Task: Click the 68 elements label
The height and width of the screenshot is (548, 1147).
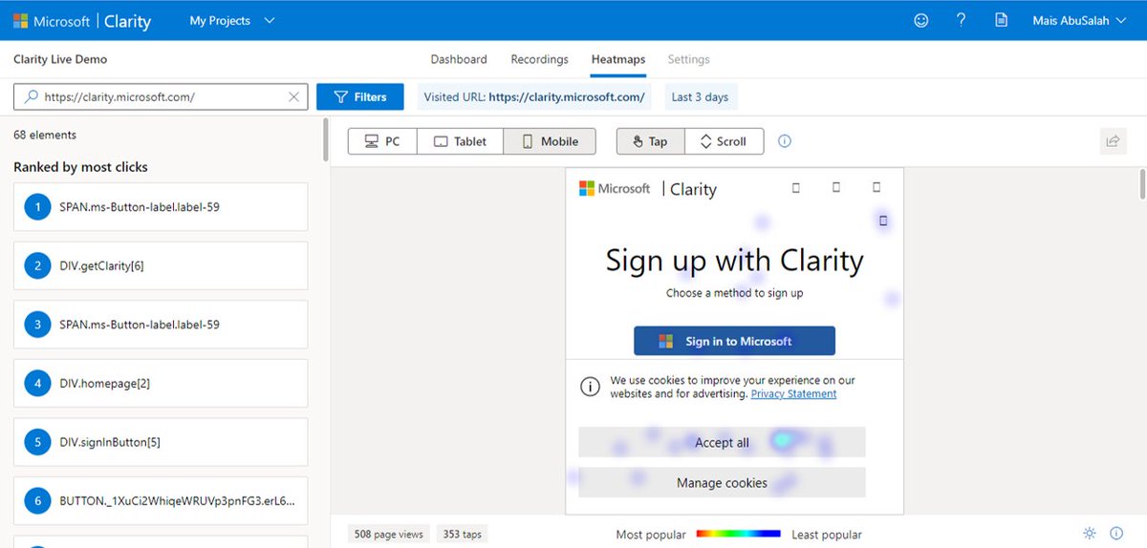Action: pos(45,135)
